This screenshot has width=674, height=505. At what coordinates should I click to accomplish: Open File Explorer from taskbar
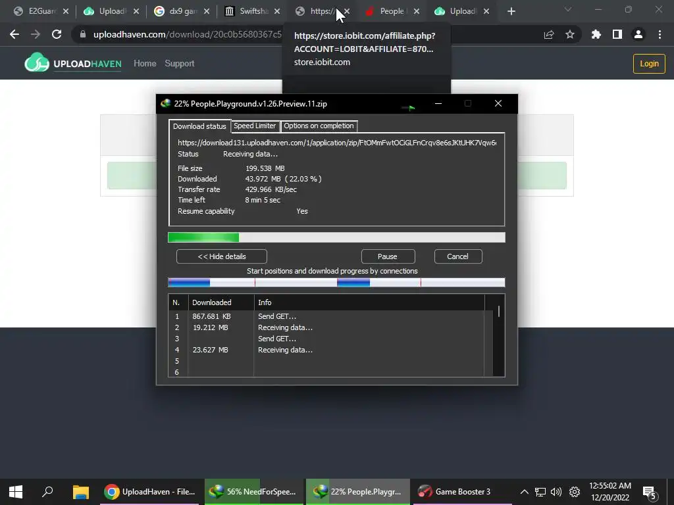[80, 492]
